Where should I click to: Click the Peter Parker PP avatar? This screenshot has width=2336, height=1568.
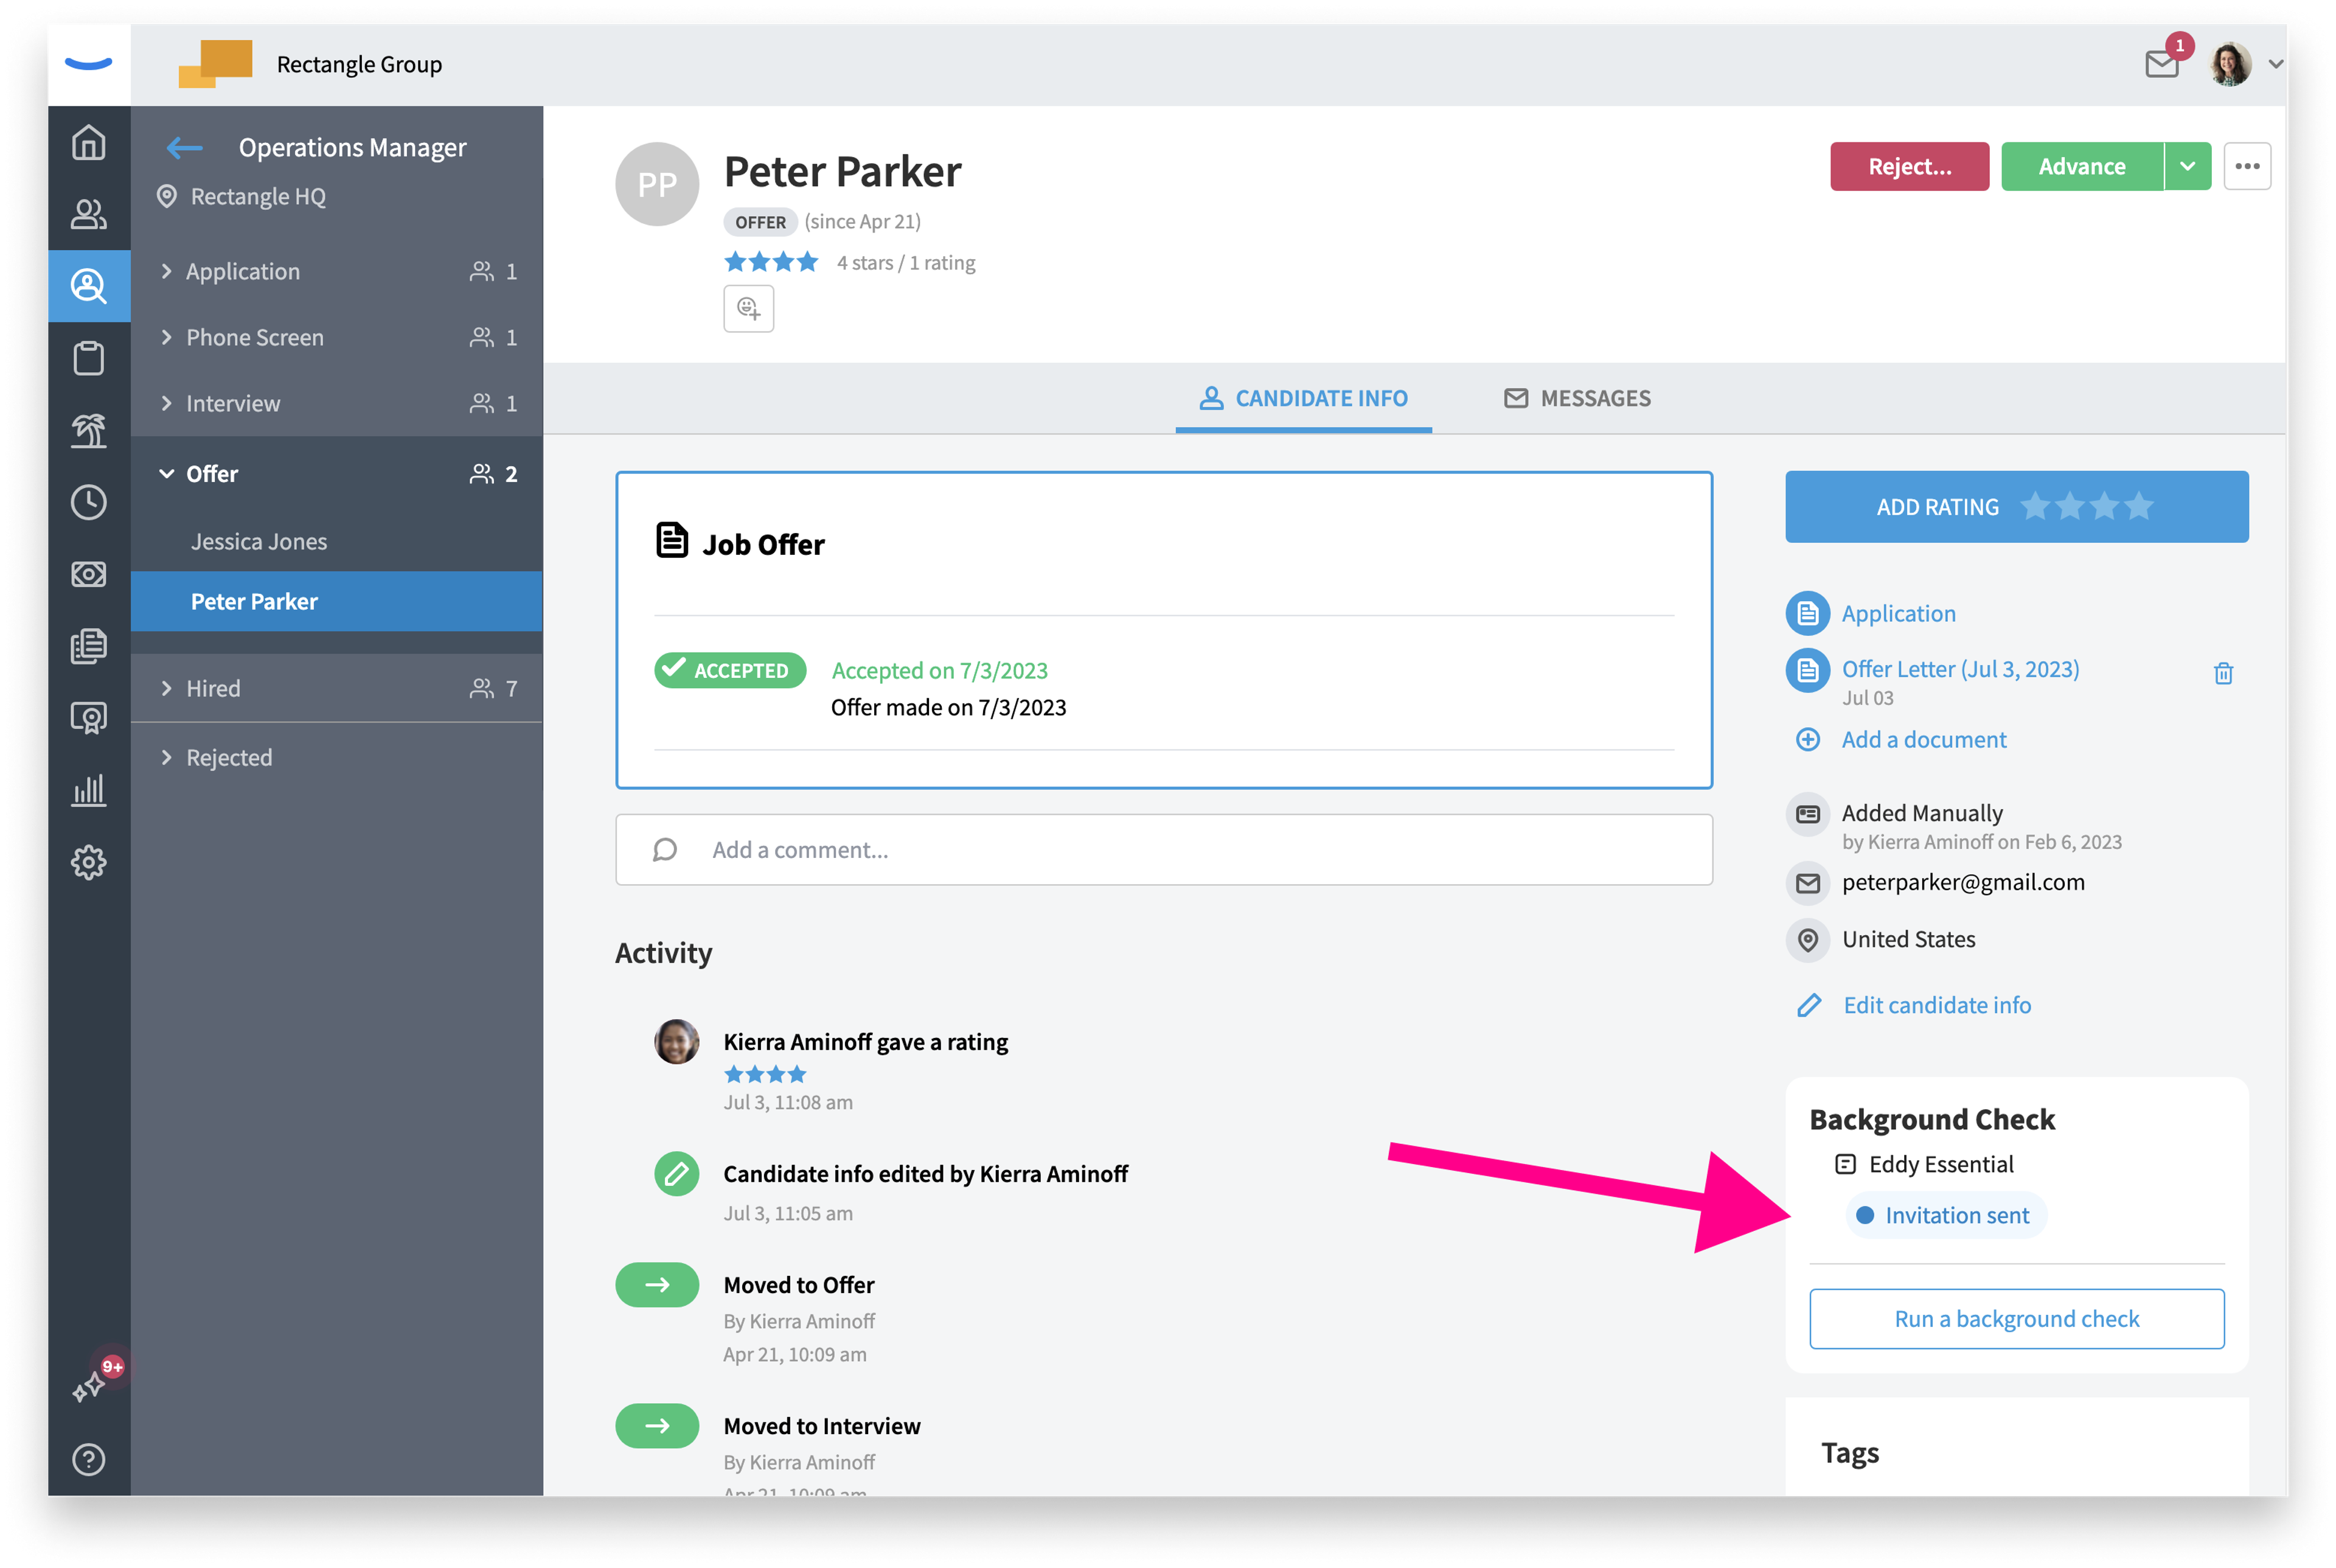657,184
